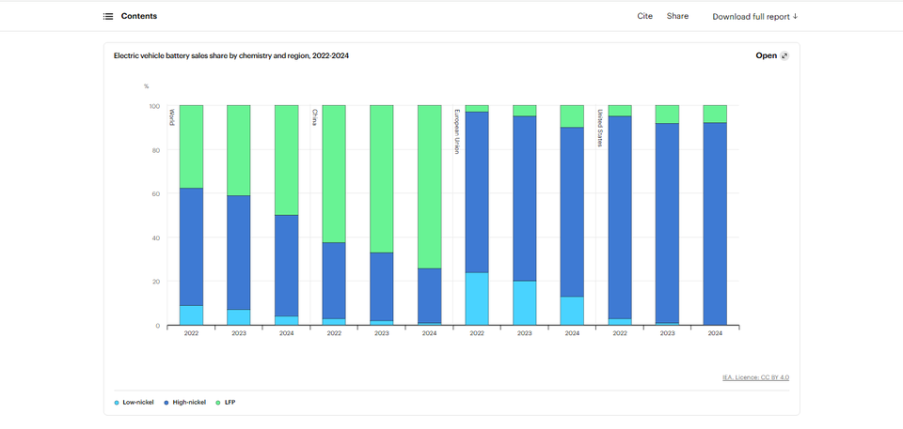The height and width of the screenshot is (429, 903).
Task: Click the Contents hamburger list icon
Action: [x=108, y=16]
